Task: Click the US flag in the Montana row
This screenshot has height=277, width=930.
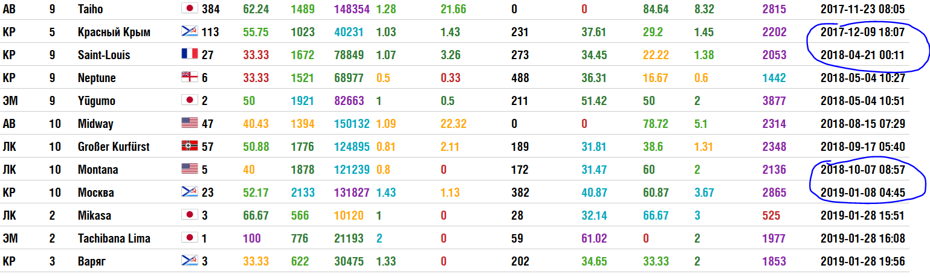Action: point(190,169)
